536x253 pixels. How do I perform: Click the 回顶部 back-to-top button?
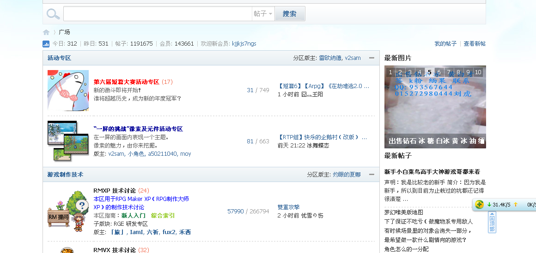[x=492, y=222]
